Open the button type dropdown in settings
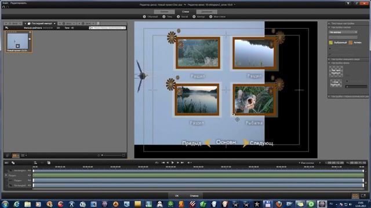The width and height of the screenshot is (371, 208). click(x=343, y=32)
